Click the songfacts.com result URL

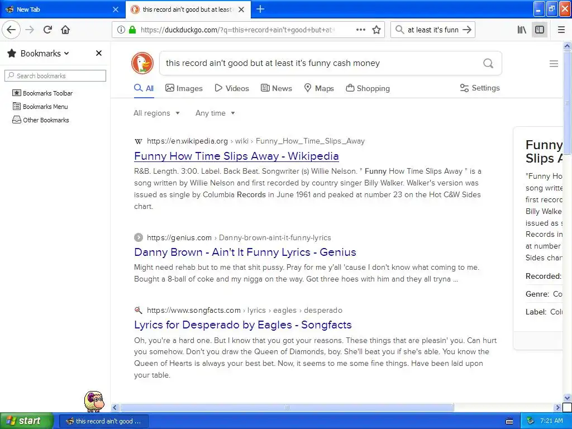tap(245, 310)
